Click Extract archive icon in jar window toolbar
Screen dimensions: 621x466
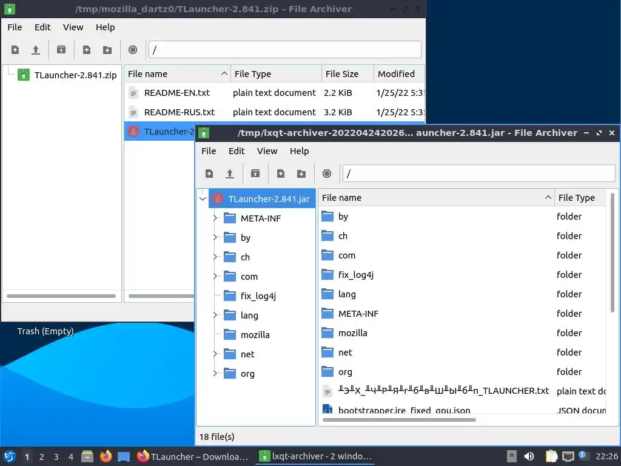click(x=255, y=174)
